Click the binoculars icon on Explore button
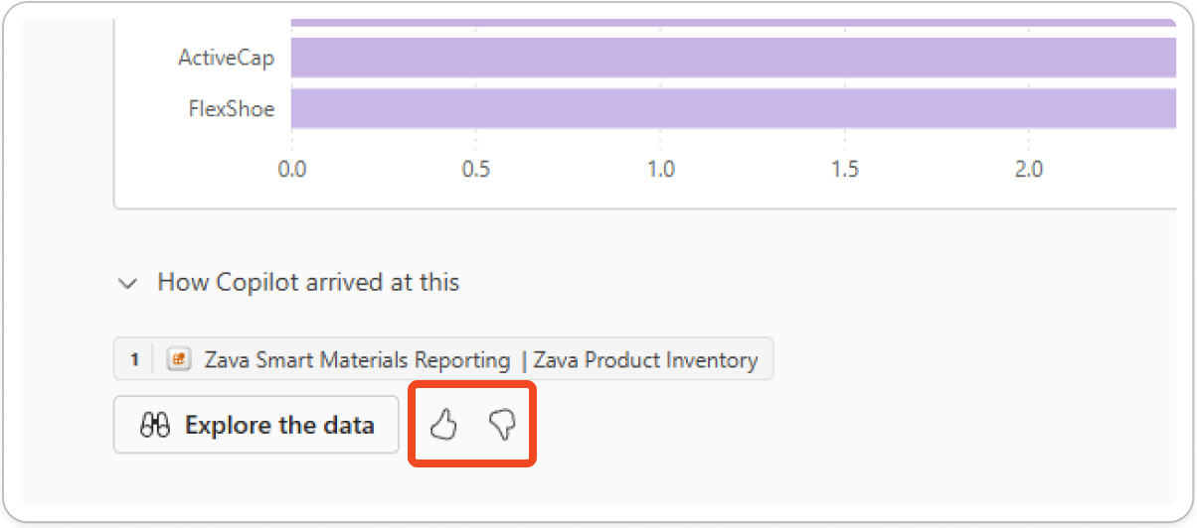The image size is (1197, 528). (156, 426)
